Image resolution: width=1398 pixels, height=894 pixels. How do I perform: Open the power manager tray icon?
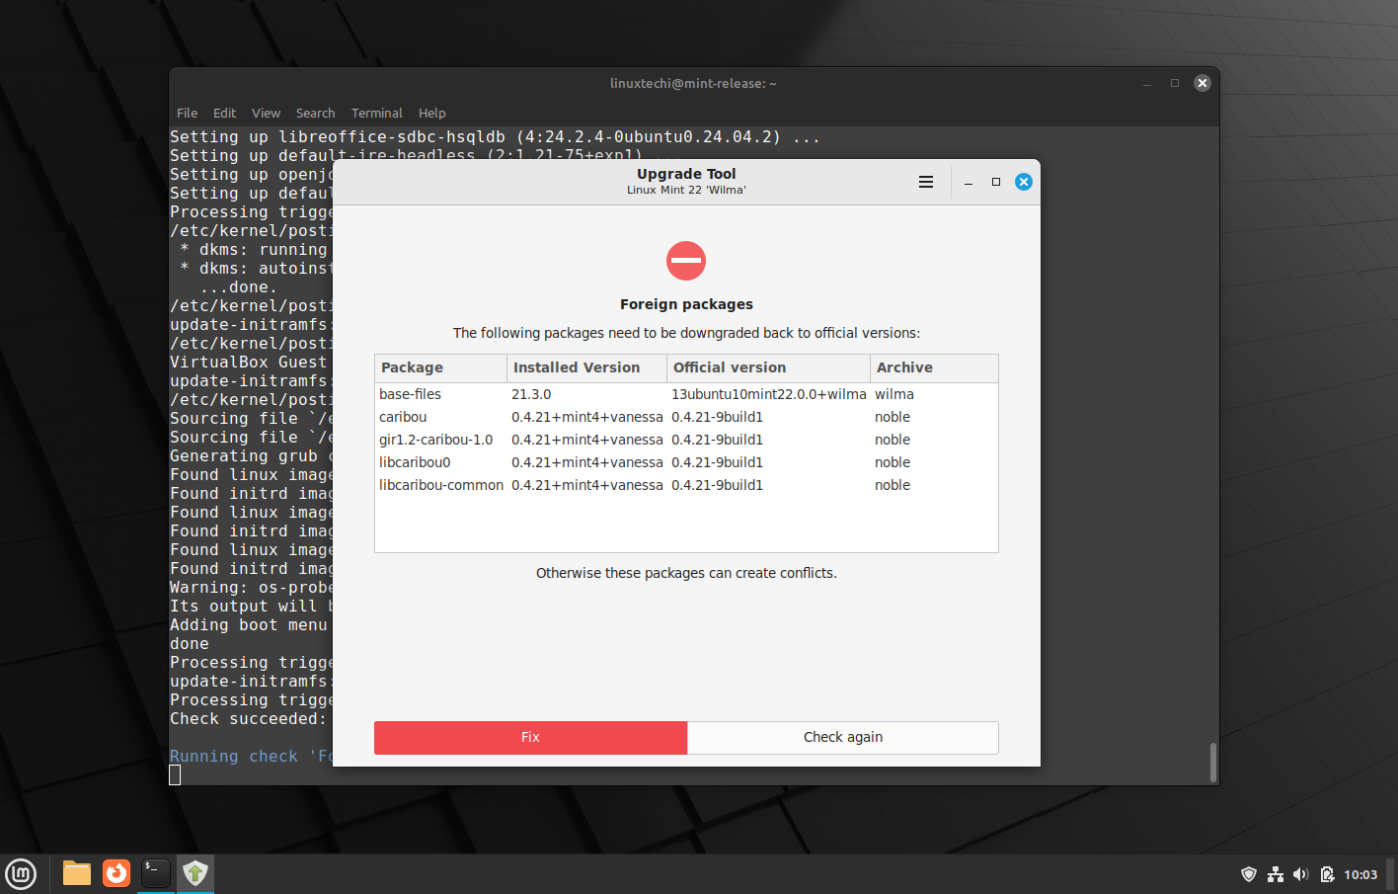(x=1327, y=874)
